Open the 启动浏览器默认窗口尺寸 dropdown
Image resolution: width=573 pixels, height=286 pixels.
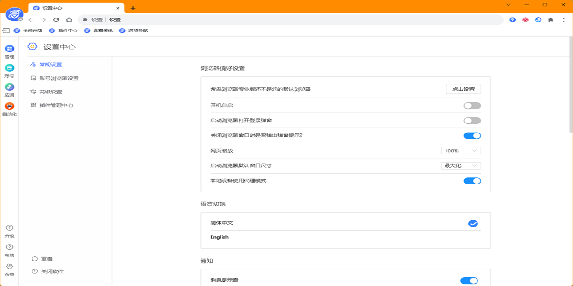point(460,165)
